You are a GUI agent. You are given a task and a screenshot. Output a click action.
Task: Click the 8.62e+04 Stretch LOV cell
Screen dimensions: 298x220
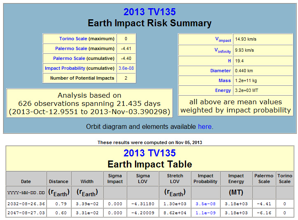(x=175, y=213)
